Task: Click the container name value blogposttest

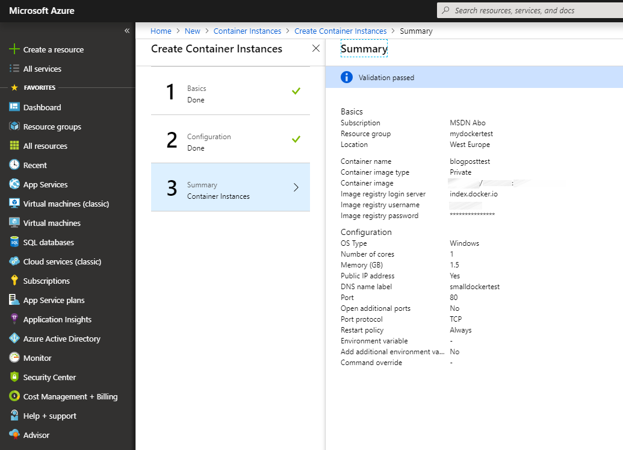Action: 470,161
